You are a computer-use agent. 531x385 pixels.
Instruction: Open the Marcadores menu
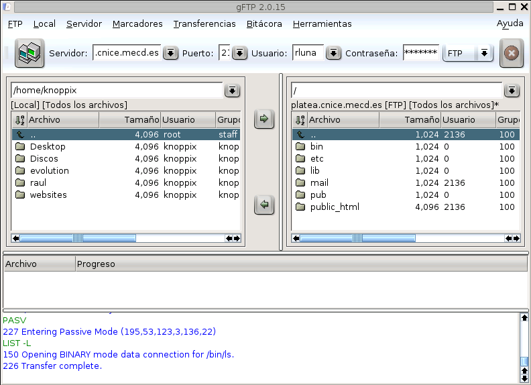[137, 24]
